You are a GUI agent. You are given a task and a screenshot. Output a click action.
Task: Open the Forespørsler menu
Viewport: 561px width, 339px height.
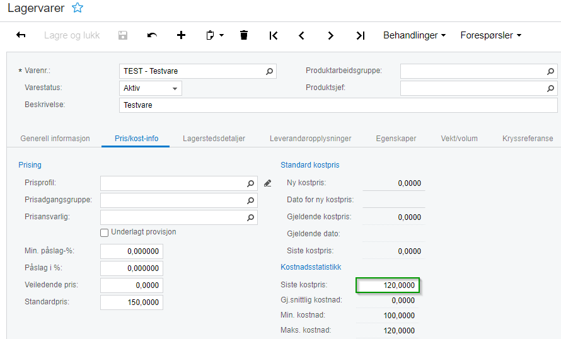pyautogui.click(x=490, y=35)
